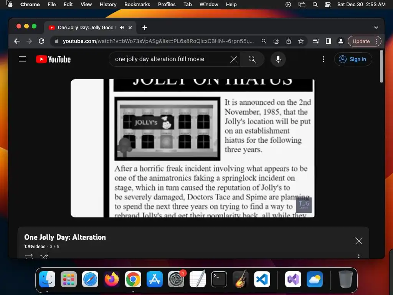The width and height of the screenshot is (393, 295).
Task: Reload the YouTube page
Action: 41,41
